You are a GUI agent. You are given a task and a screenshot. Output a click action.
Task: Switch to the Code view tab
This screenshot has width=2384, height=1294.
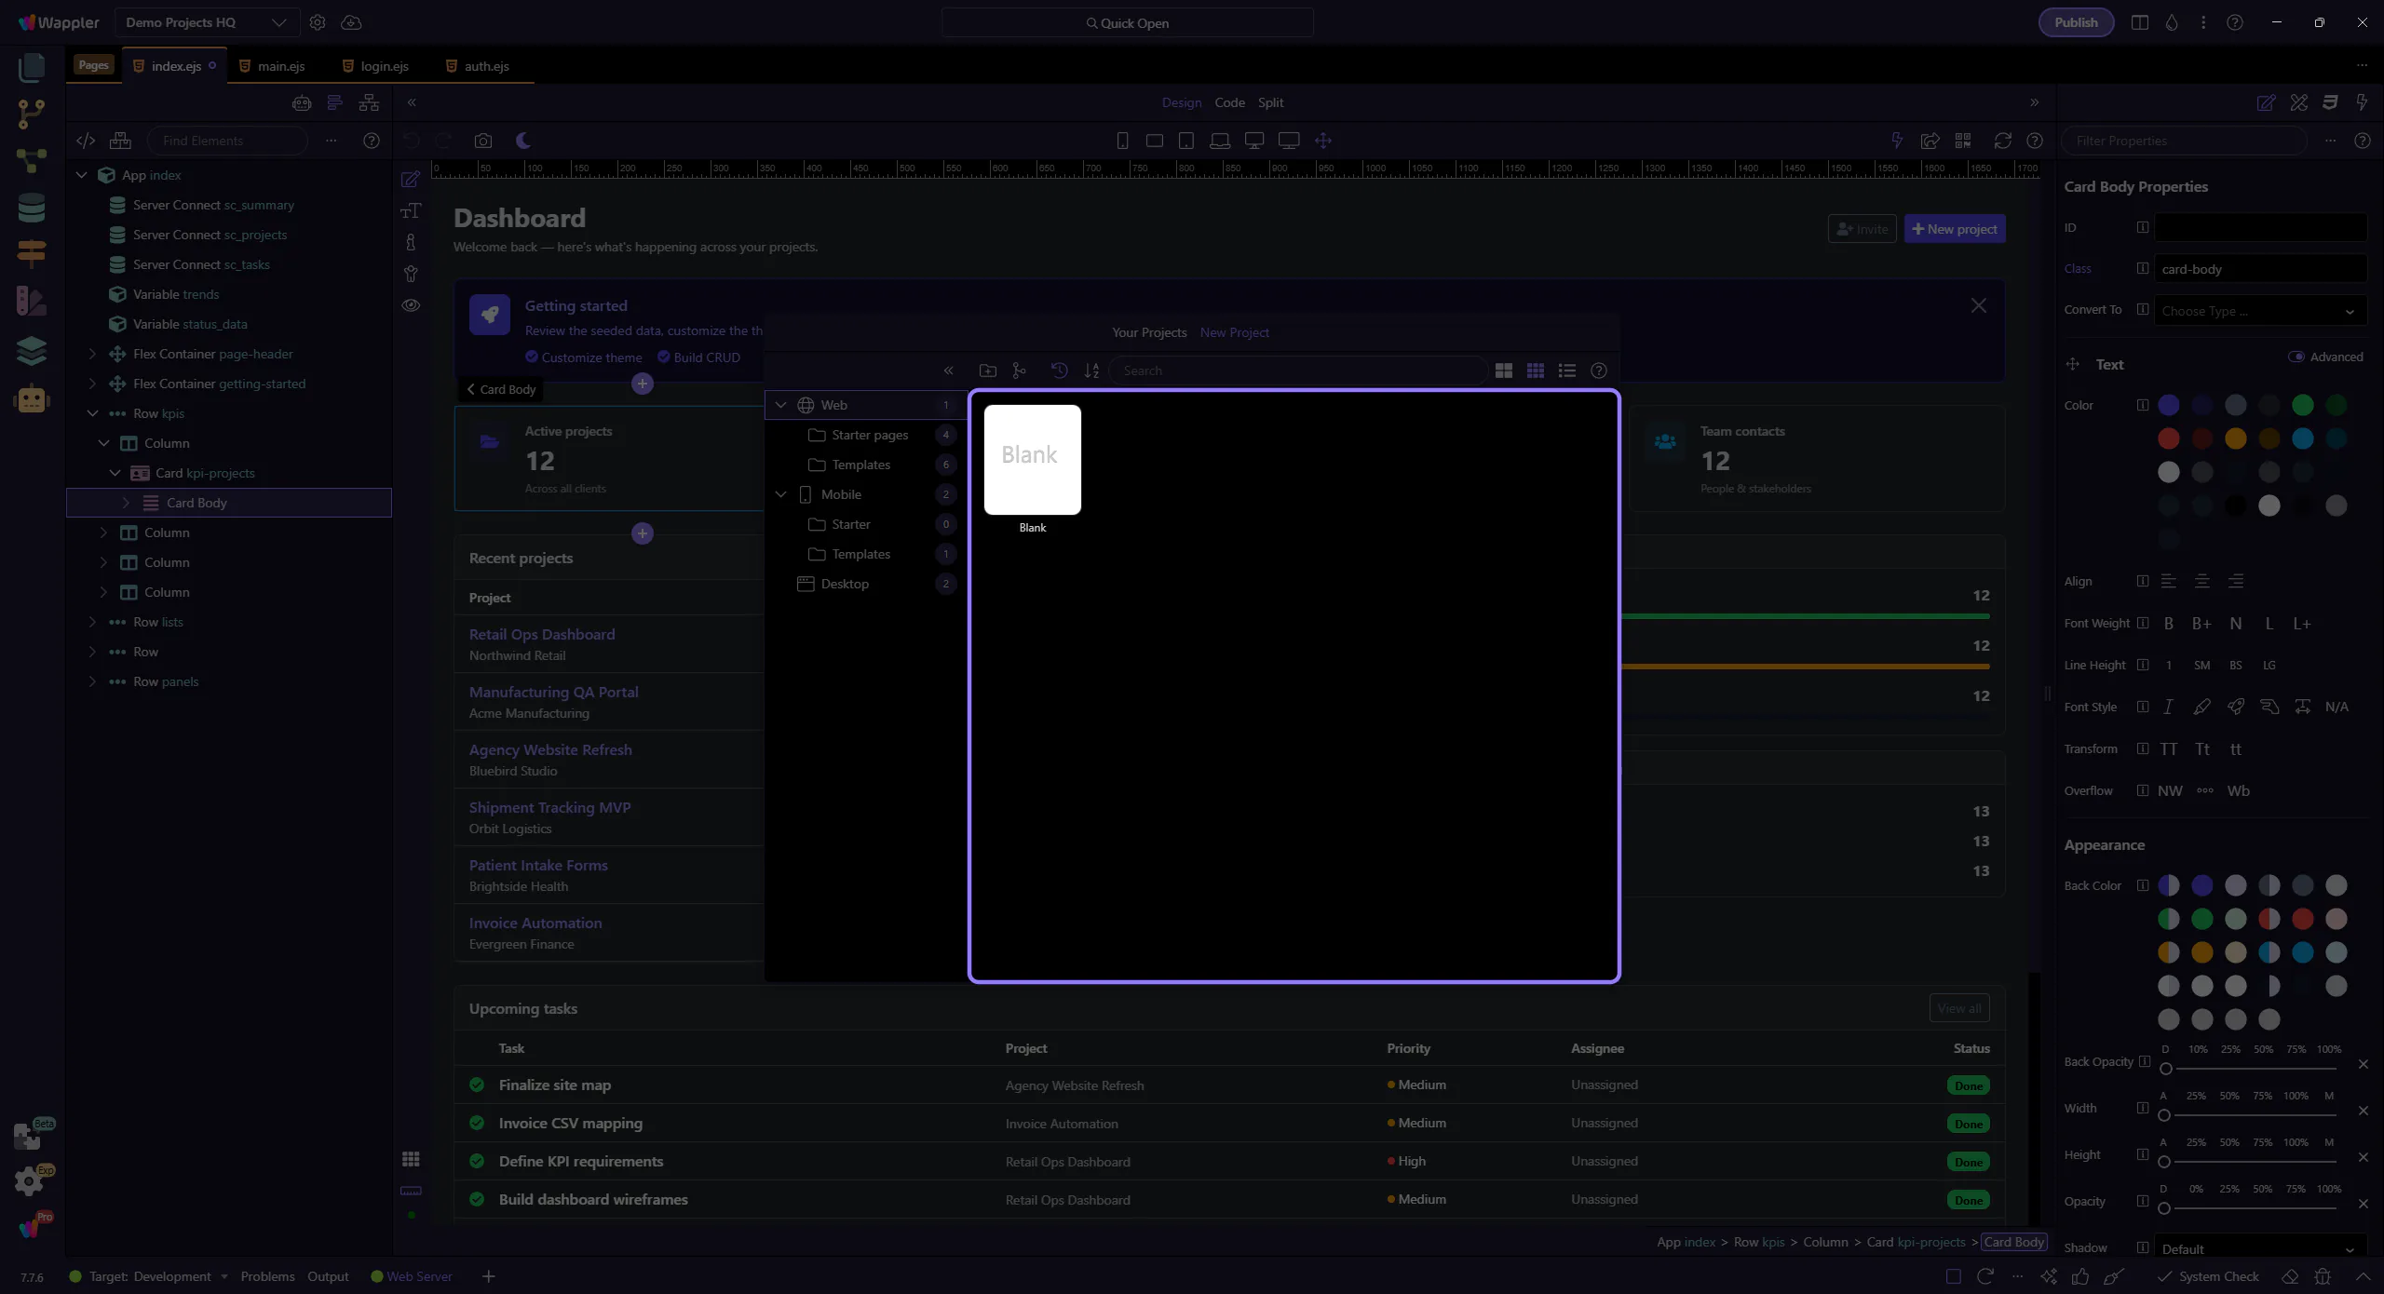click(1229, 102)
